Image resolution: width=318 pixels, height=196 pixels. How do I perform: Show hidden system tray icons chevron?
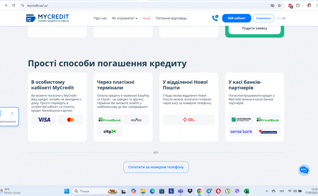[x=267, y=191]
